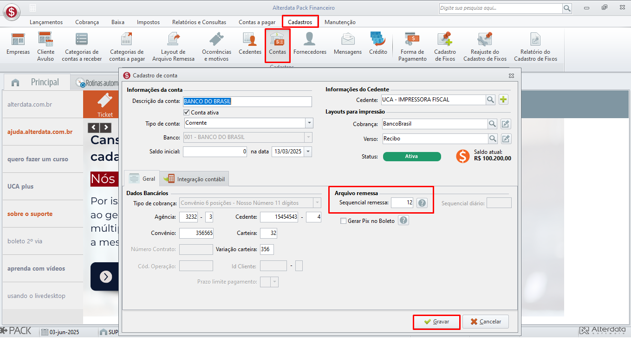Select the Geral tab

click(142, 178)
